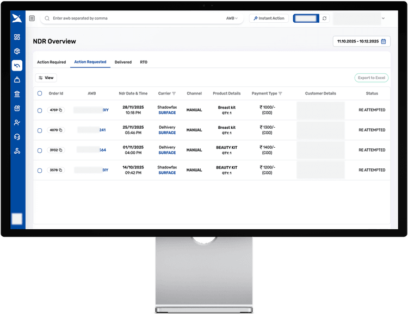The width and height of the screenshot is (408, 314).
Task: Click the headset support icon in sidebar
Action: [17, 137]
